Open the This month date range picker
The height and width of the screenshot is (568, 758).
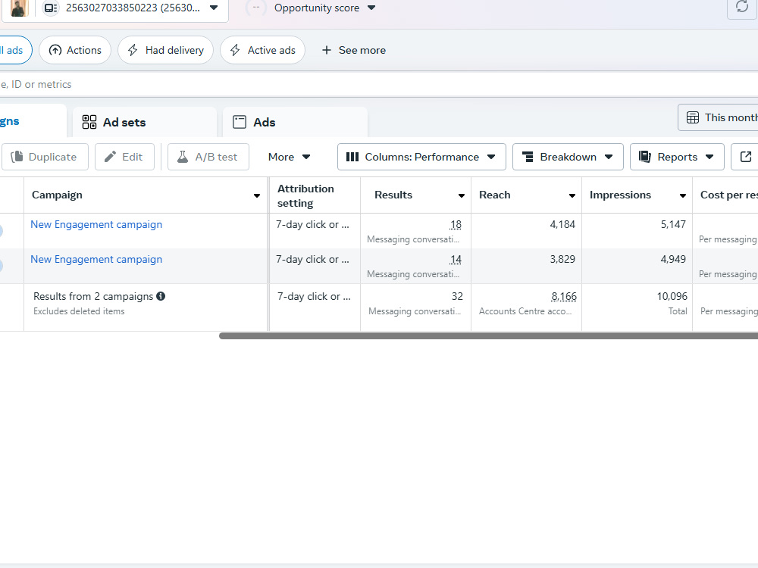(719, 117)
